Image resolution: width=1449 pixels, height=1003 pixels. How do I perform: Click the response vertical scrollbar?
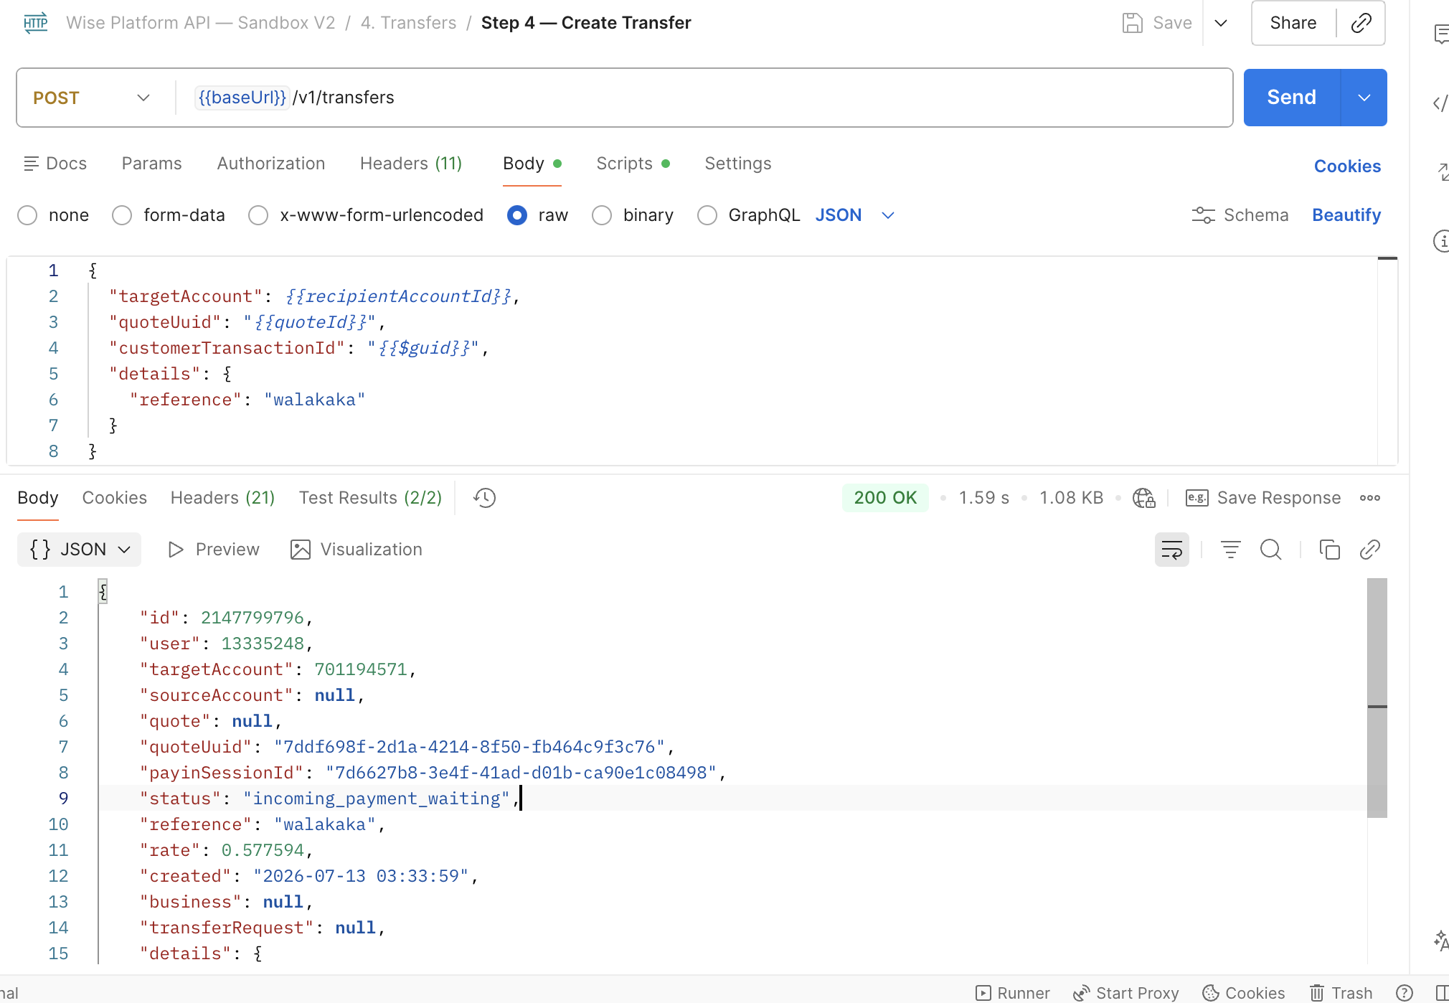(x=1377, y=698)
